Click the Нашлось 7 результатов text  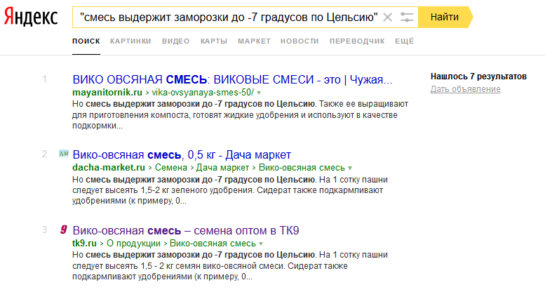[x=478, y=77]
